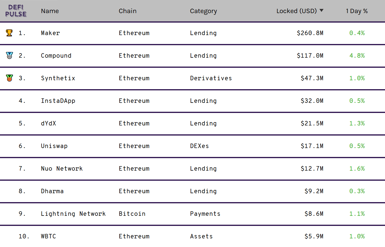The width and height of the screenshot is (385, 247).
Task: Click Maker's $260.8M locked value
Action: click(x=310, y=33)
